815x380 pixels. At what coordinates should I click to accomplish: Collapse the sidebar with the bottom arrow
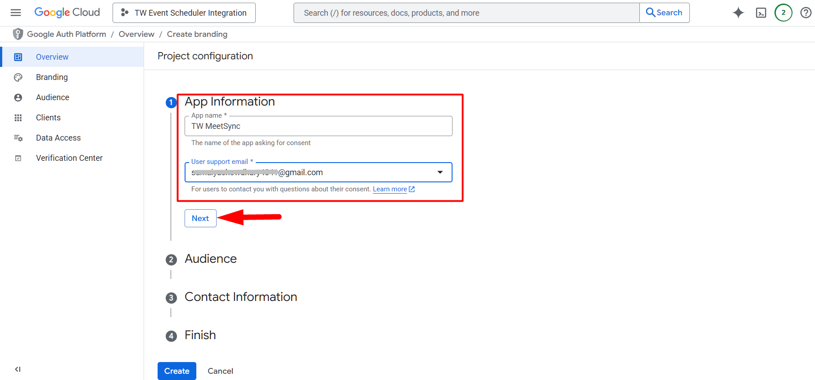[18, 369]
